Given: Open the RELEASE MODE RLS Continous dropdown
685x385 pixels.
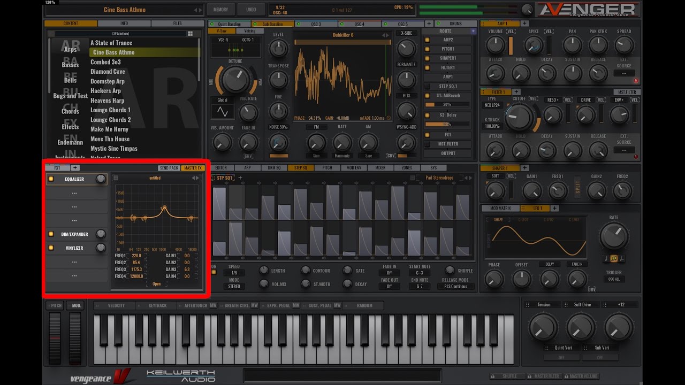Looking at the screenshot, I should 455,286.
